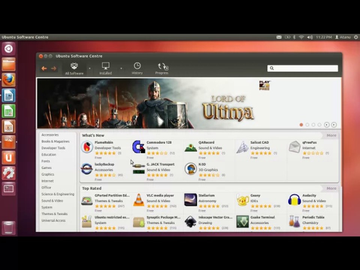Browse the Internet category
Viewport: 360px width, 270px height.
tap(48, 181)
